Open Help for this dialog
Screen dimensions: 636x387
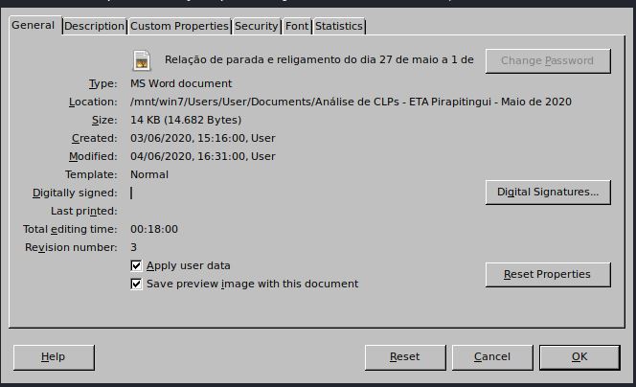54,356
